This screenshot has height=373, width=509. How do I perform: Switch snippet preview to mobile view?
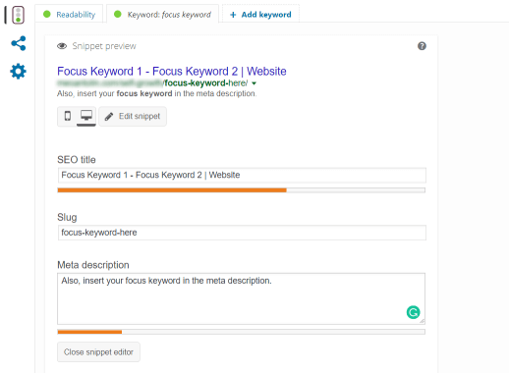point(68,116)
